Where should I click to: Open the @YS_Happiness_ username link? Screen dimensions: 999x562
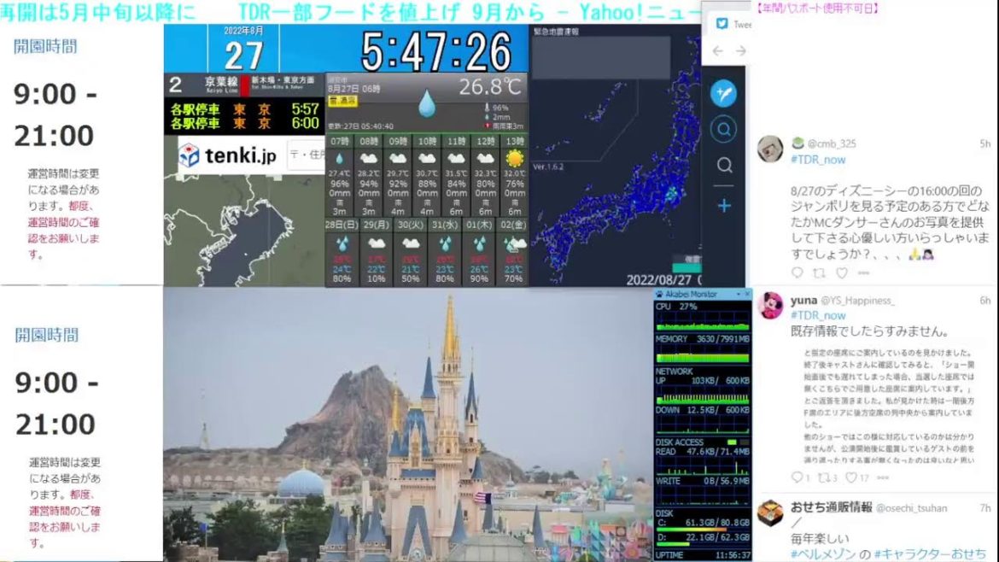coord(857,301)
